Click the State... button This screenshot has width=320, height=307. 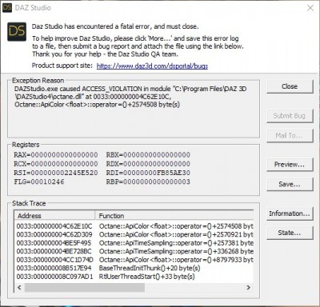coord(290,233)
